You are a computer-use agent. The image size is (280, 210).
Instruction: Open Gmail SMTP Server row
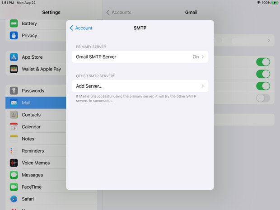140,57
